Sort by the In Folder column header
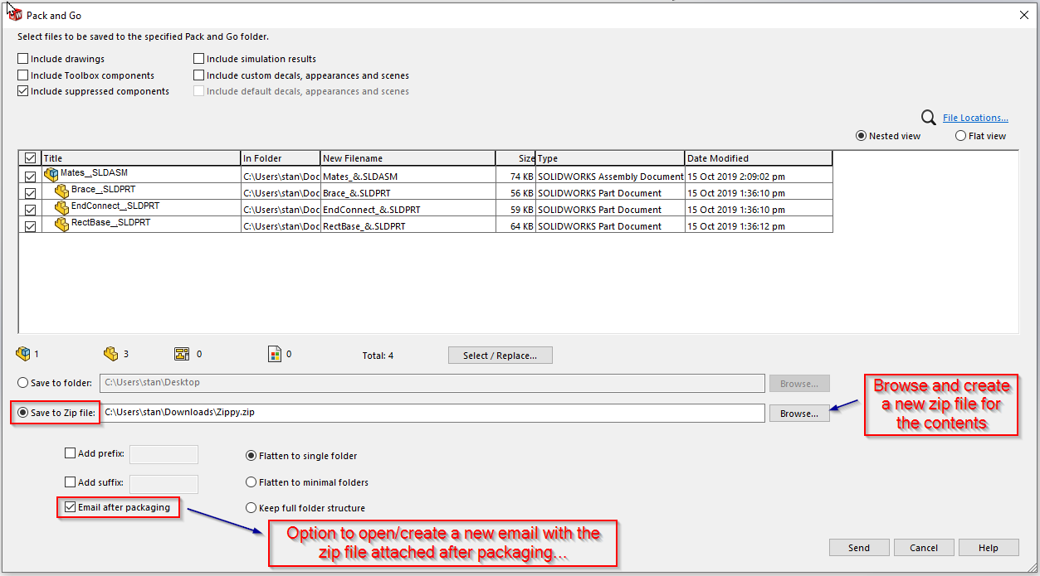The width and height of the screenshot is (1040, 576). click(x=281, y=158)
